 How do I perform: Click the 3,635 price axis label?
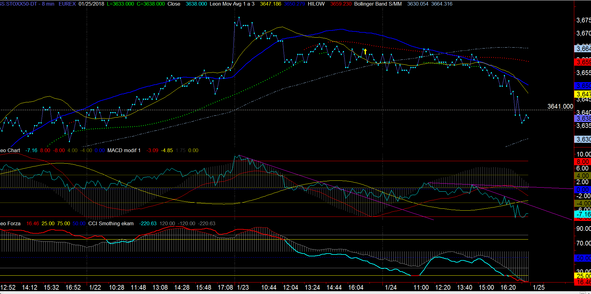click(584, 126)
